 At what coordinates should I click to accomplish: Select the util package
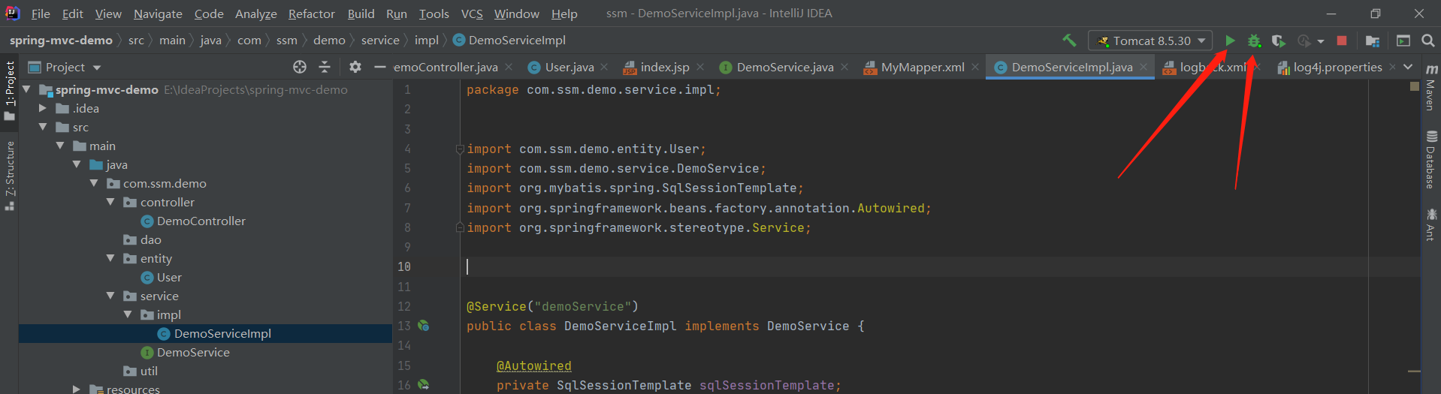click(149, 371)
